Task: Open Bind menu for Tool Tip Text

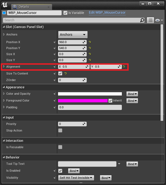Action: coord(132,164)
